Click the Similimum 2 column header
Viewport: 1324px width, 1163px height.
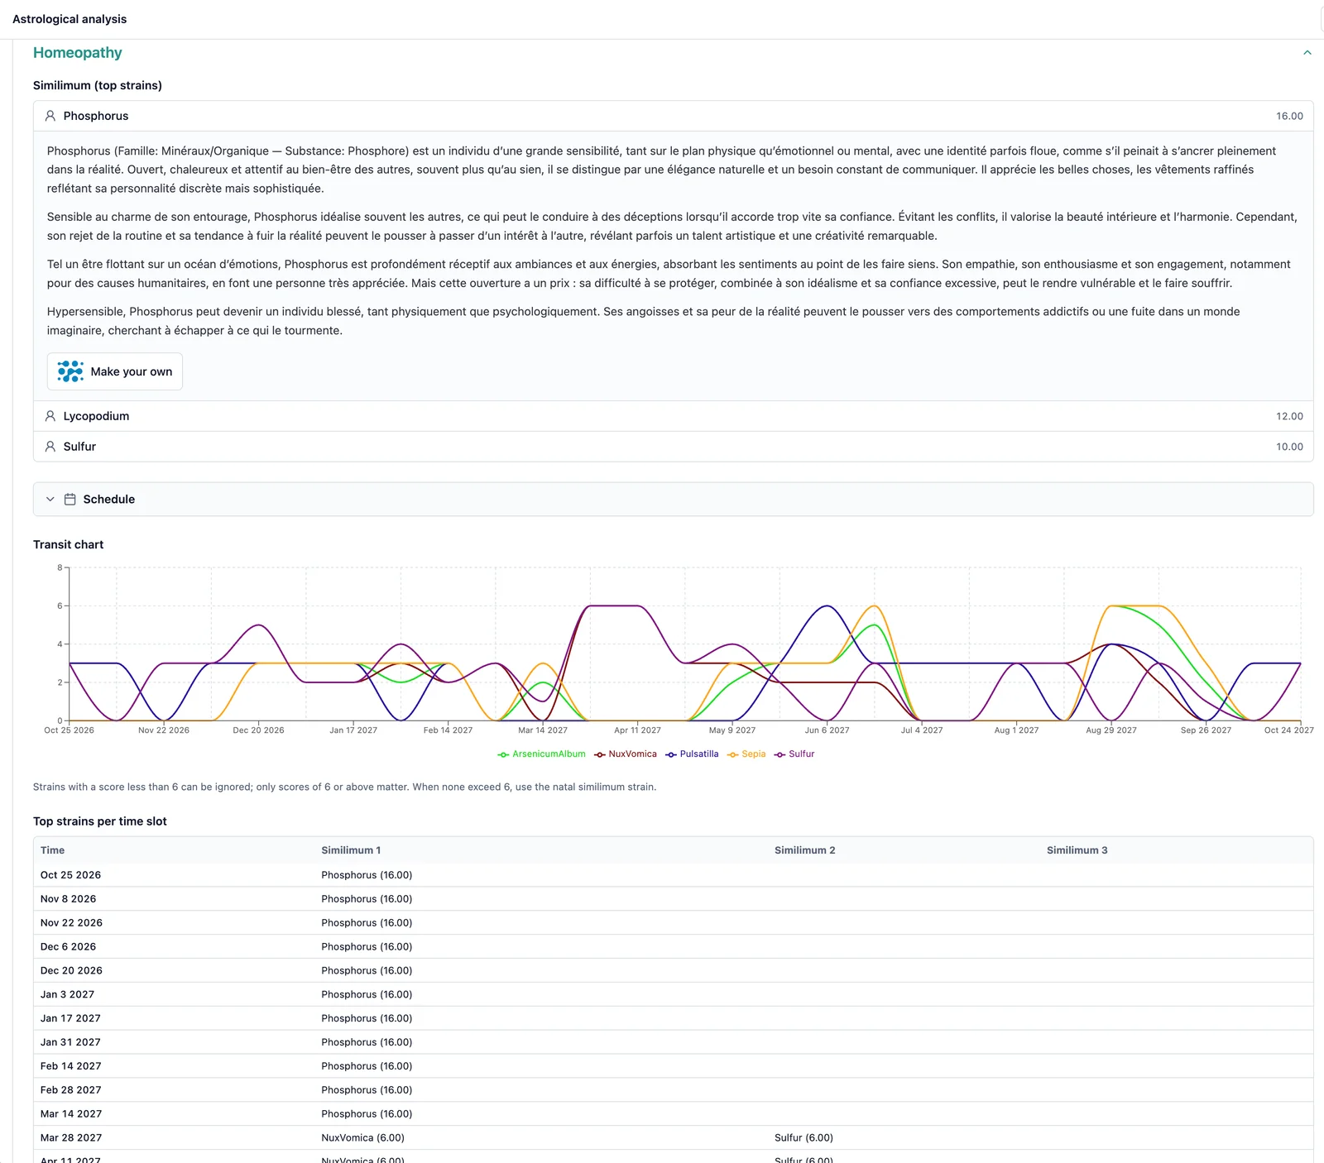804,850
